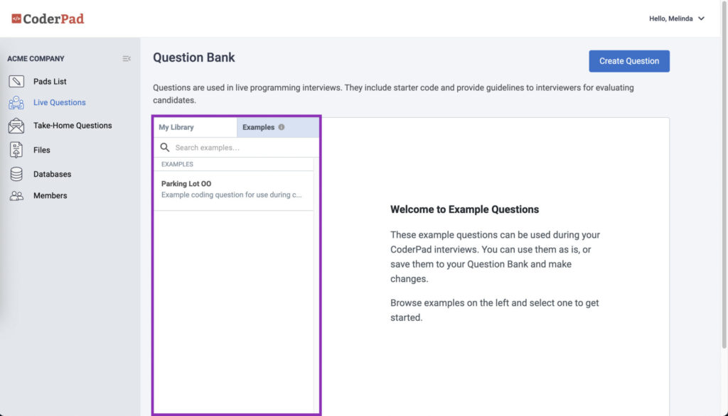Screen dimensions: 728x416
Task: Click the search magnifier icon
Action: [165, 148]
